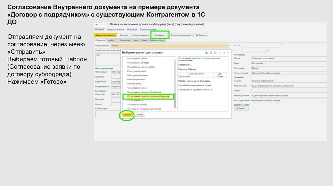Open the Печать dropdown menu
333x186 pixels.
pos(201,35)
